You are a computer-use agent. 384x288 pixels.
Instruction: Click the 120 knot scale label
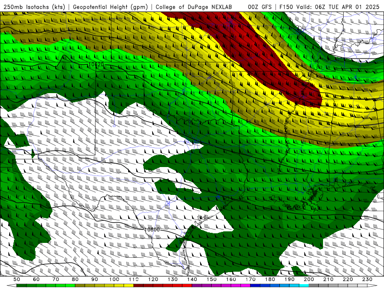(153, 279)
